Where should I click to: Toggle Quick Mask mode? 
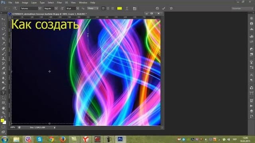[3, 127]
